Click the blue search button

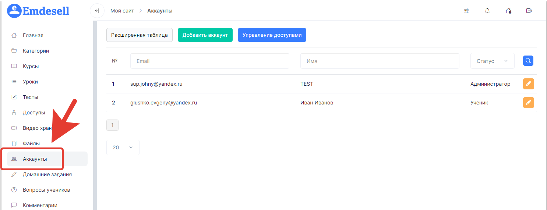click(528, 61)
